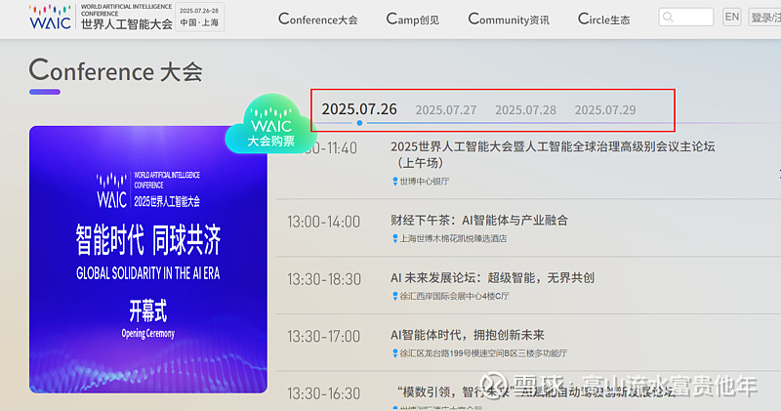This screenshot has width=781, height=411.
Task: Open the 财经下午茶：AI智能体与产业融合 session
Action: click(479, 221)
